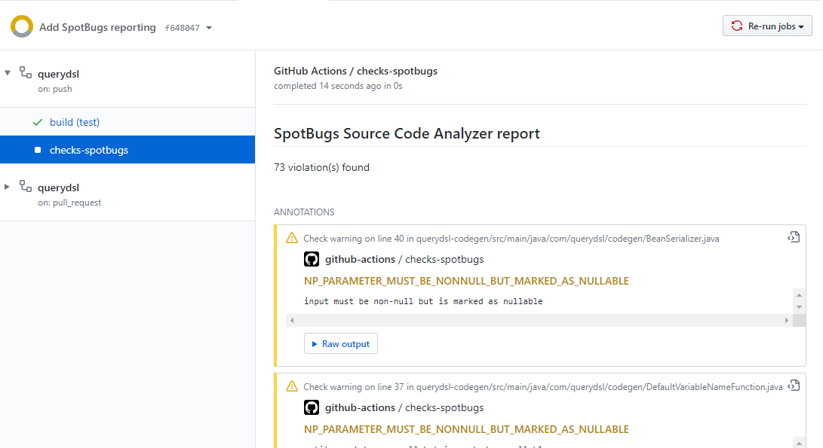
Task: Click warning triangle icon on BeanSerializer annotation
Action: [292, 238]
